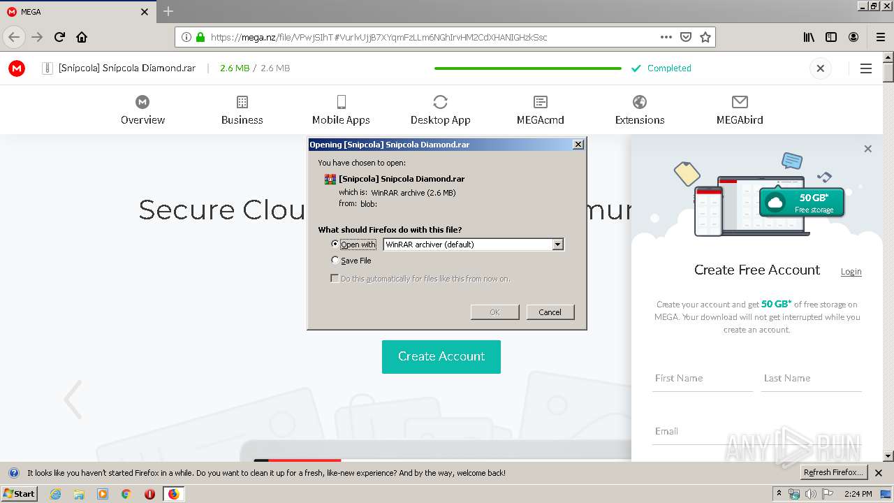894x503 pixels.
Task: Click the Refresh Firefox button
Action: [835, 473]
